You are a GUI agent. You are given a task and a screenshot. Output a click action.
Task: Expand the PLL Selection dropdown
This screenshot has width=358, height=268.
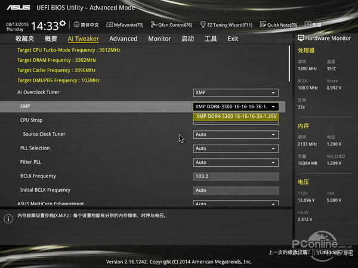(236, 148)
